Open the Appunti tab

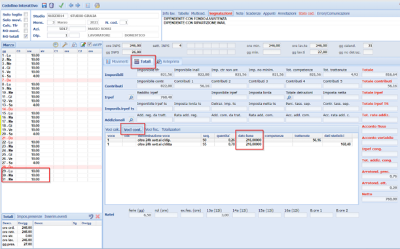click(269, 14)
